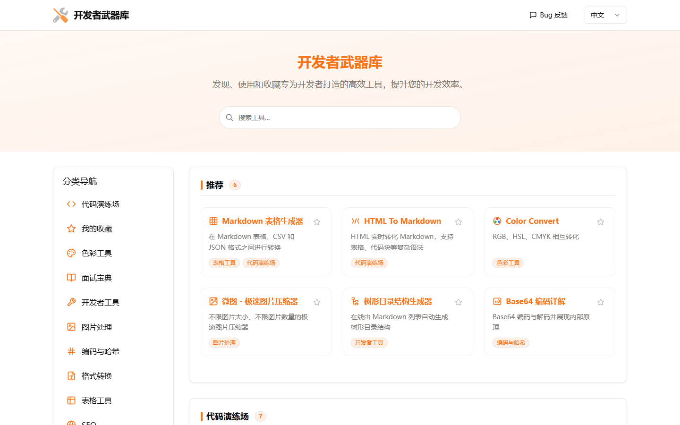Select 编码与哈希 in category navigation
The height and width of the screenshot is (425, 680).
(113, 351)
